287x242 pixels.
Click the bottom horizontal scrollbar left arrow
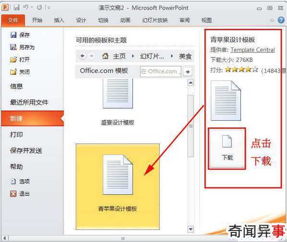[4, 238]
